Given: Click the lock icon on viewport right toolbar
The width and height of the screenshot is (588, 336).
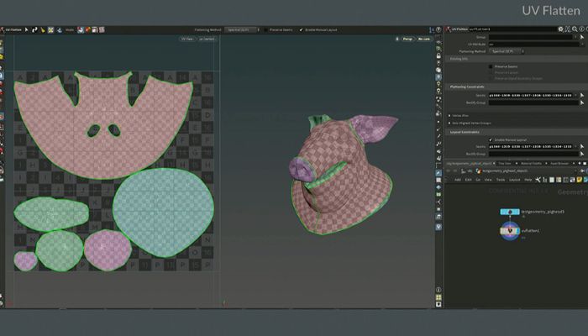Looking at the screenshot, I should 438,55.
